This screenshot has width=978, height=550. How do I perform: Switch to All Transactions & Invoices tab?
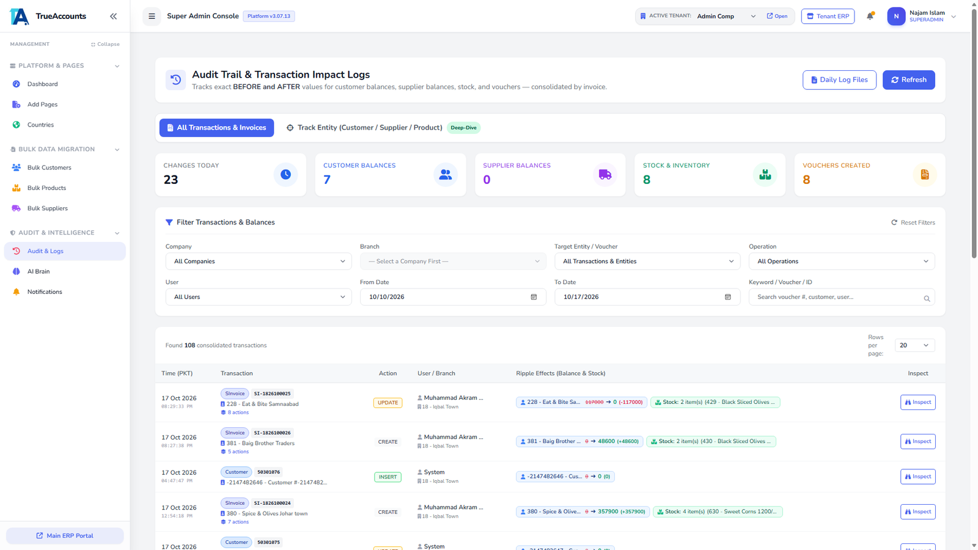point(216,128)
